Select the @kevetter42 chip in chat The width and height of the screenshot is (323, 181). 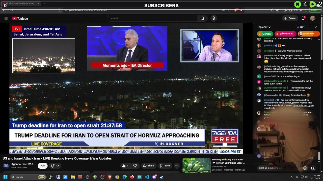point(285,34)
